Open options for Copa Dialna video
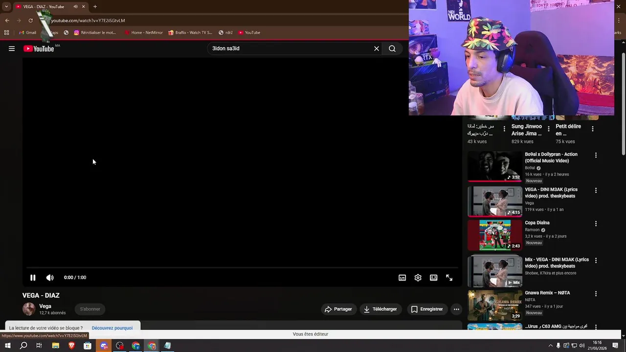The image size is (626, 352). [x=596, y=223]
